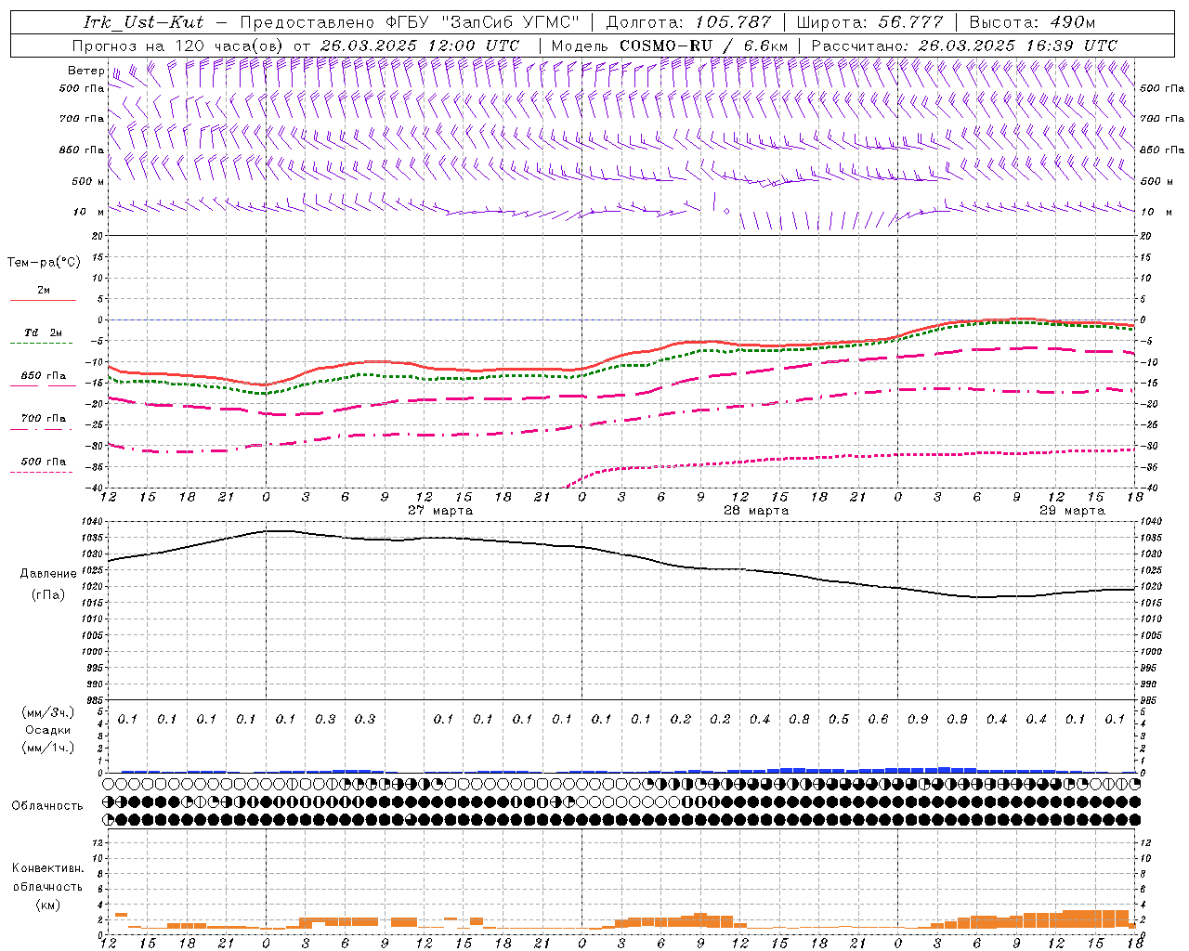This screenshot has width=1189, height=951.
Task: Click the "Давление" pressure label
Action: tap(48, 574)
